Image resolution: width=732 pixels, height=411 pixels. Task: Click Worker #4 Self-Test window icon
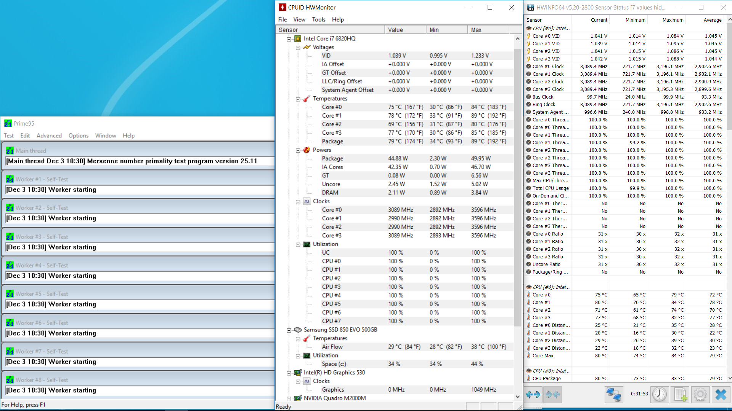click(x=10, y=265)
